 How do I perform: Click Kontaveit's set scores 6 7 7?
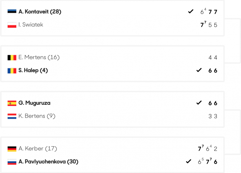(209, 12)
